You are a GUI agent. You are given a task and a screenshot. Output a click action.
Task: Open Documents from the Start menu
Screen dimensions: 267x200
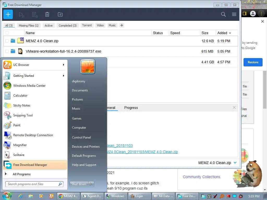(x=80, y=90)
